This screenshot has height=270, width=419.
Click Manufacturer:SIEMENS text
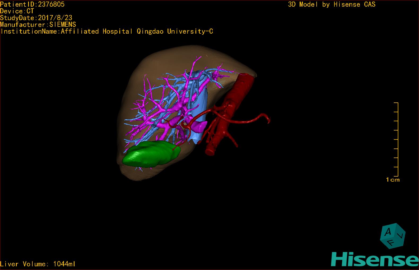pyautogui.click(x=38, y=25)
